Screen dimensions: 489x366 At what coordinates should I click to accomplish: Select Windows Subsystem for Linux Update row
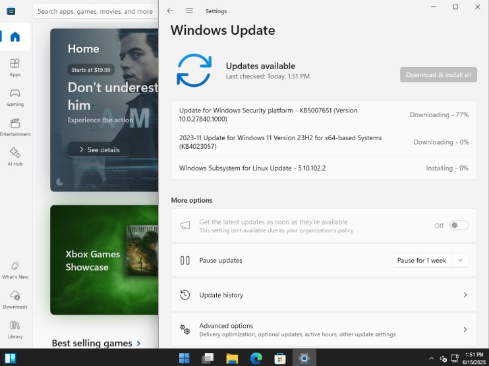point(324,168)
